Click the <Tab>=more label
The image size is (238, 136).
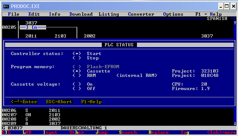[x=222, y=132]
